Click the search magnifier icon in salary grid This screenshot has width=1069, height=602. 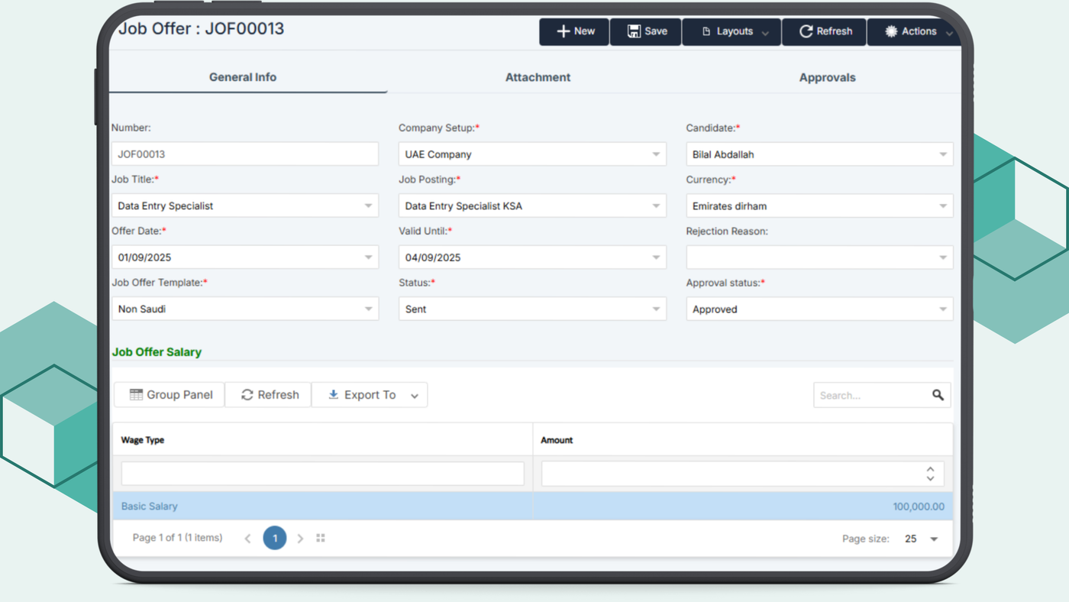938,395
